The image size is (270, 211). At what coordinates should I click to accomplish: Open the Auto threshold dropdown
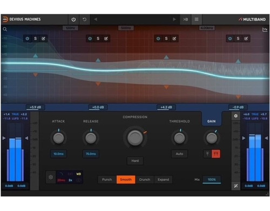click(x=179, y=154)
